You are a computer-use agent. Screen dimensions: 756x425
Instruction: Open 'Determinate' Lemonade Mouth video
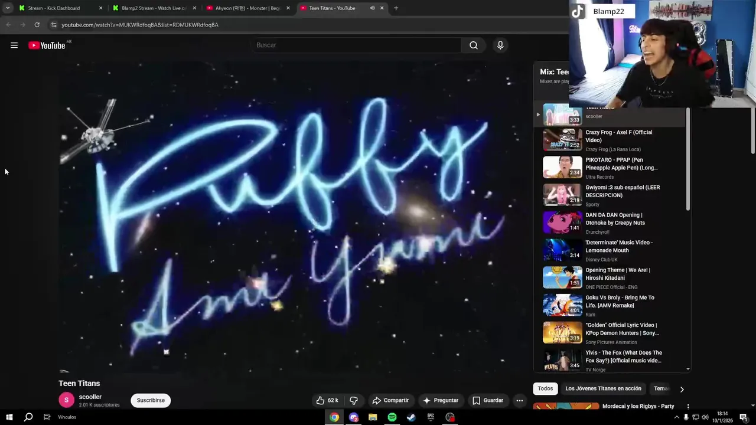pos(610,250)
